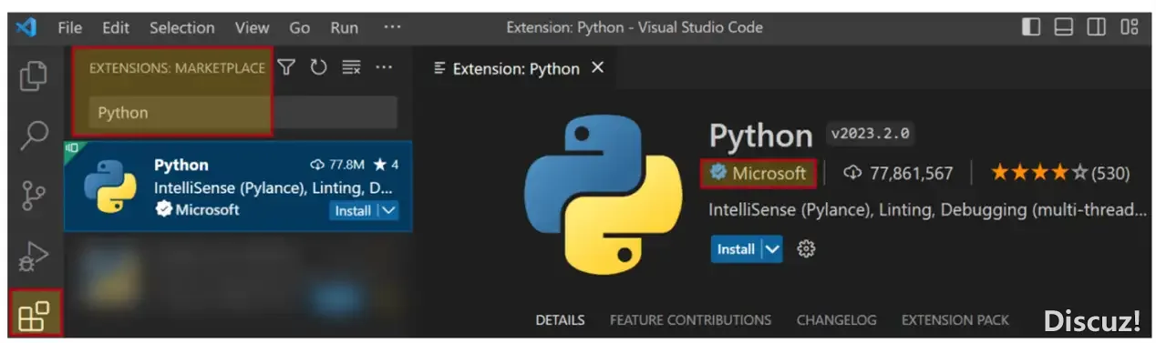Expand install options arrow in list entry
The width and height of the screenshot is (1156, 343).
point(387,210)
